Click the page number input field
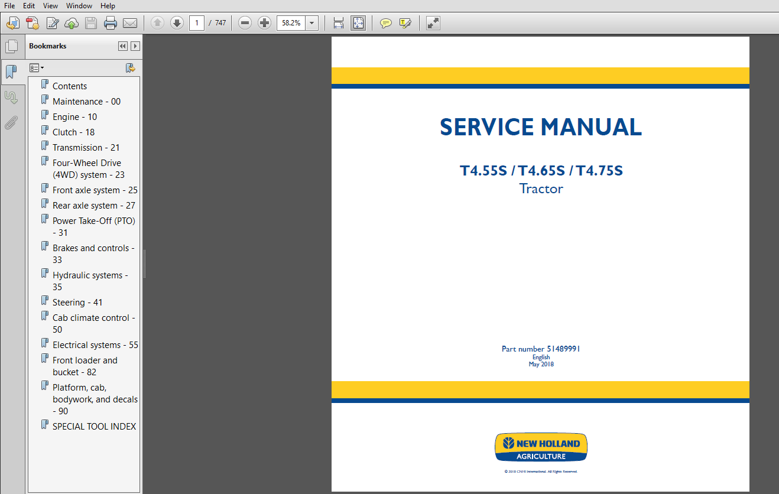Image resolution: width=779 pixels, height=494 pixels. (x=197, y=23)
